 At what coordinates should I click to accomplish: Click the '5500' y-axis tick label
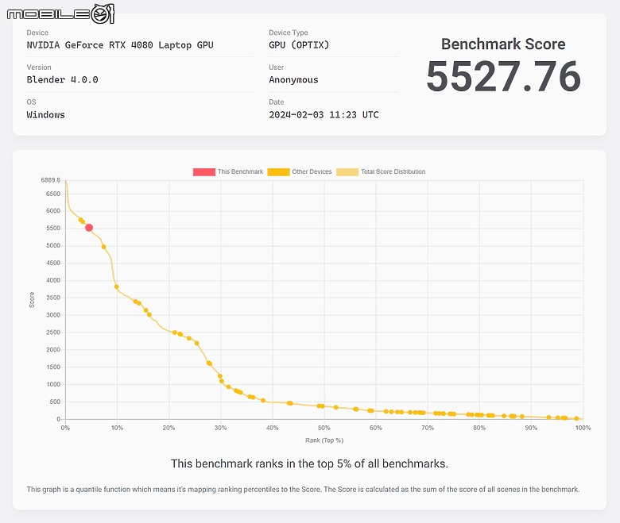[53, 228]
